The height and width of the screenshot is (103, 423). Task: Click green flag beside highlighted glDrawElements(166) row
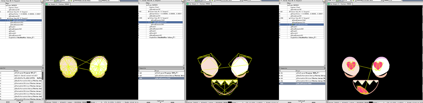coord(11,20)
